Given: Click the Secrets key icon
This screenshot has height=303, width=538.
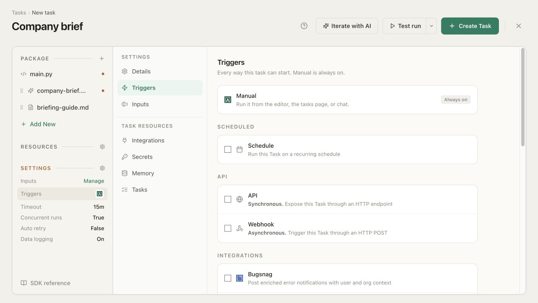Looking at the screenshot, I should (124, 157).
